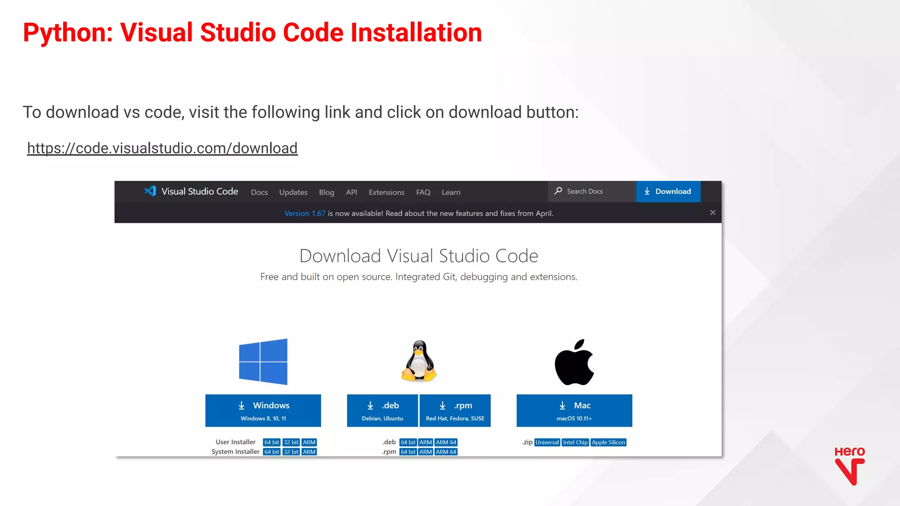Click the .deb Debian, Ubuntu download button
The height and width of the screenshot is (506, 900).
(382, 410)
